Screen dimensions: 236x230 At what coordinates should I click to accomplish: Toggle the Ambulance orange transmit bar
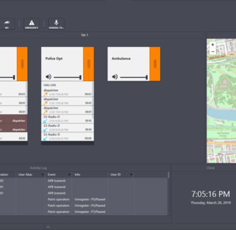(155, 64)
